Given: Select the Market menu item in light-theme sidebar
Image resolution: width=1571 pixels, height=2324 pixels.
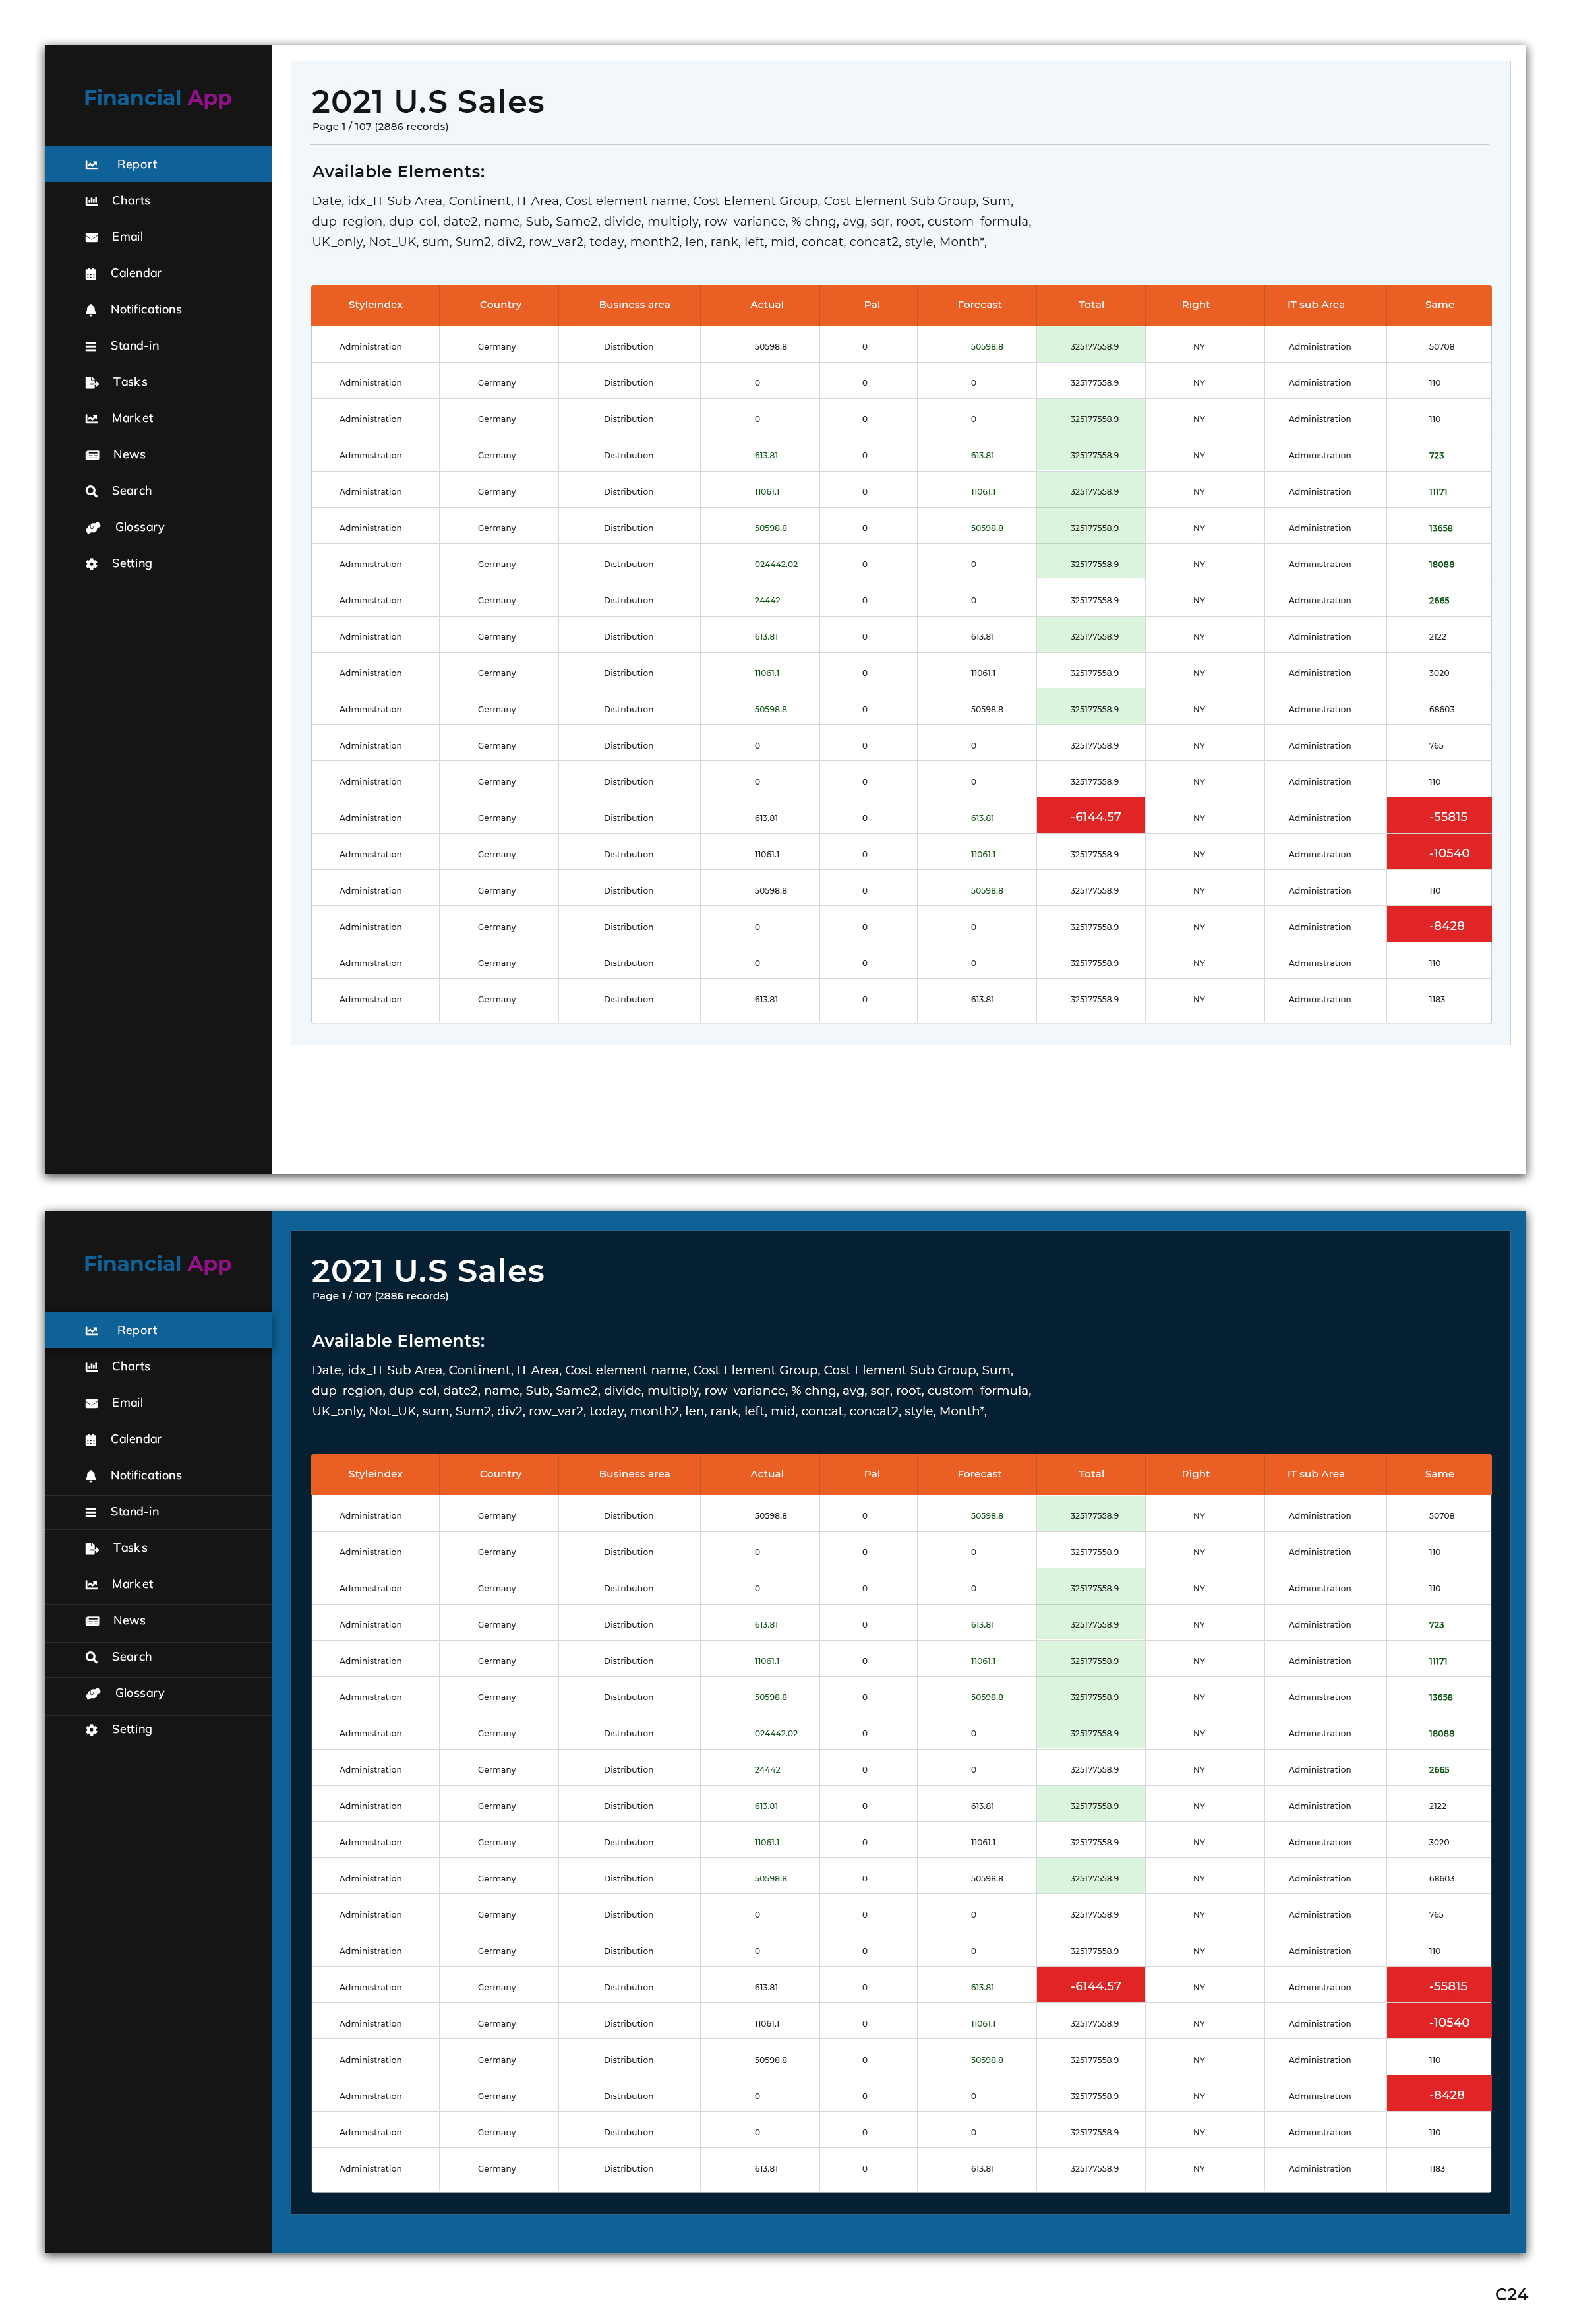Looking at the screenshot, I should point(132,418).
